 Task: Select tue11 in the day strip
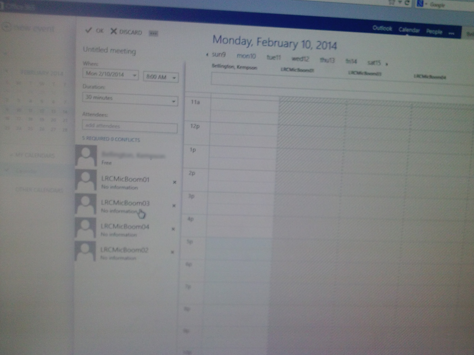point(274,57)
